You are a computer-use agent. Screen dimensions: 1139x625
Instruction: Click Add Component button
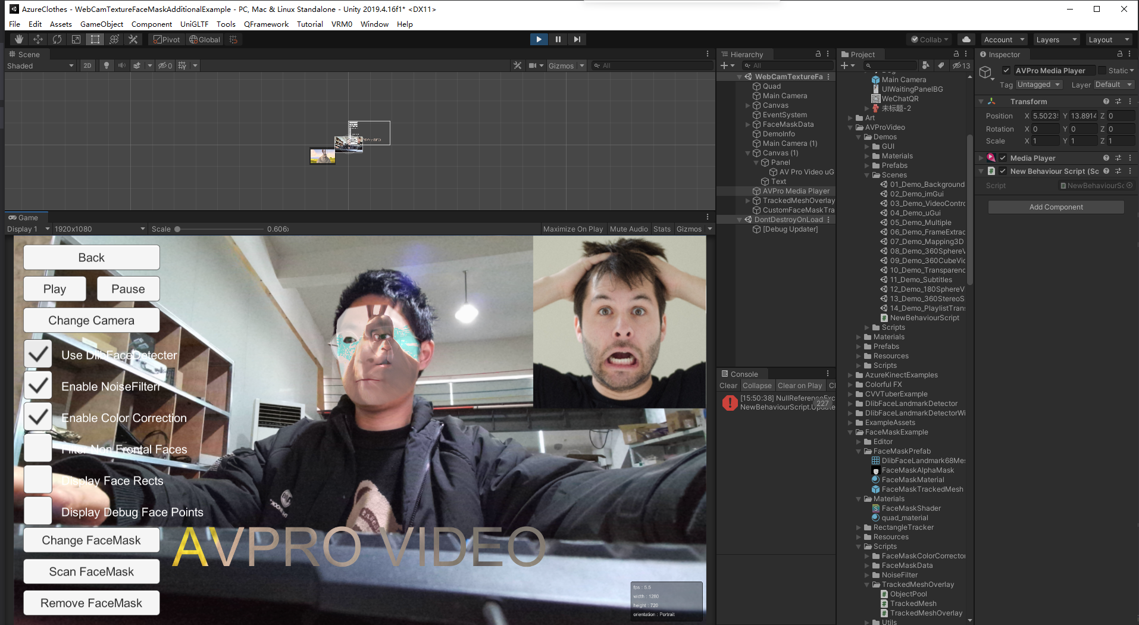pos(1056,207)
